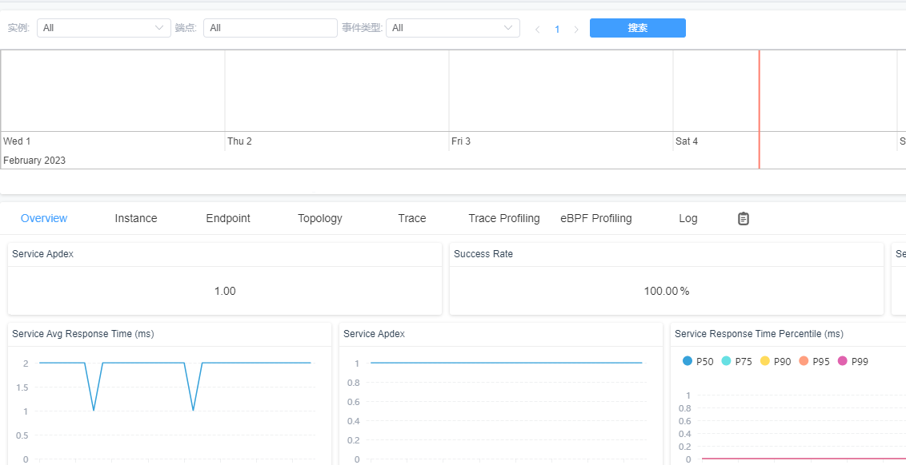Switch to the Endpoint tab
The image size is (906, 465).
[x=228, y=218]
